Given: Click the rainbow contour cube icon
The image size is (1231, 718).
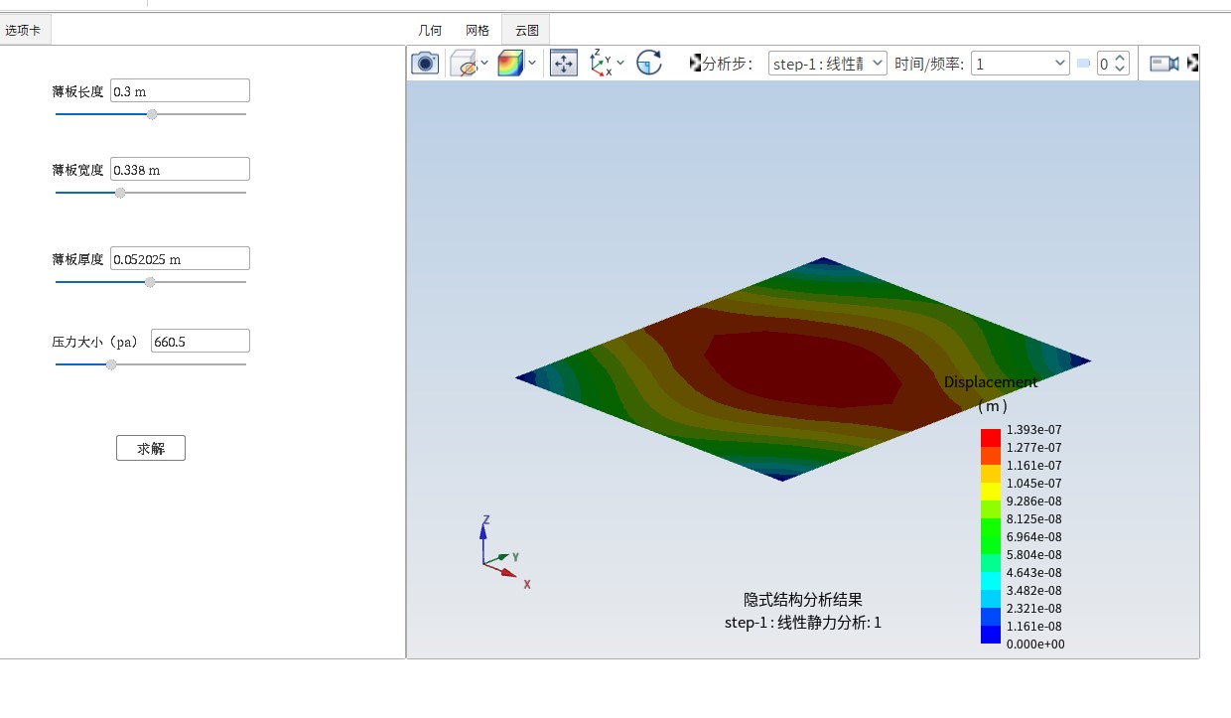Looking at the screenshot, I should [510, 62].
